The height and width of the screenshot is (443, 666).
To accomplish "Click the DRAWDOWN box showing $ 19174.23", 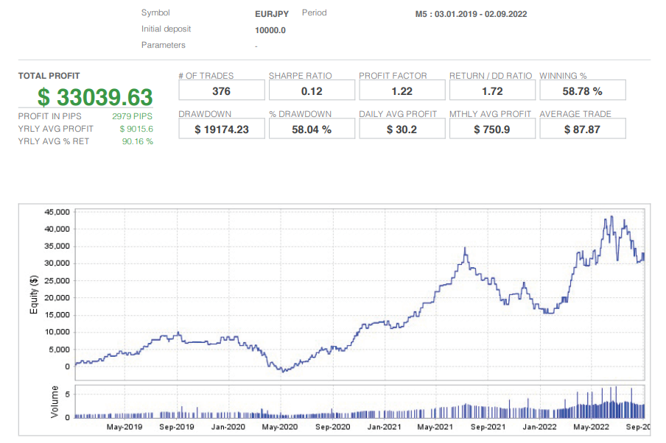I will (x=221, y=128).
